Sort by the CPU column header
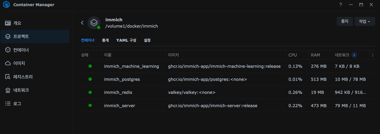This screenshot has width=380, height=134. (x=293, y=55)
